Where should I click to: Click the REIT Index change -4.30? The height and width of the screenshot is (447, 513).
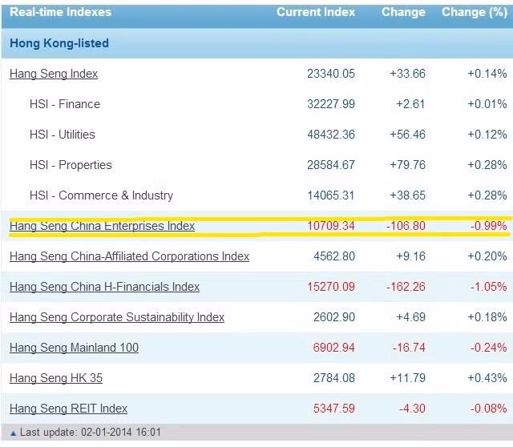coord(412,408)
